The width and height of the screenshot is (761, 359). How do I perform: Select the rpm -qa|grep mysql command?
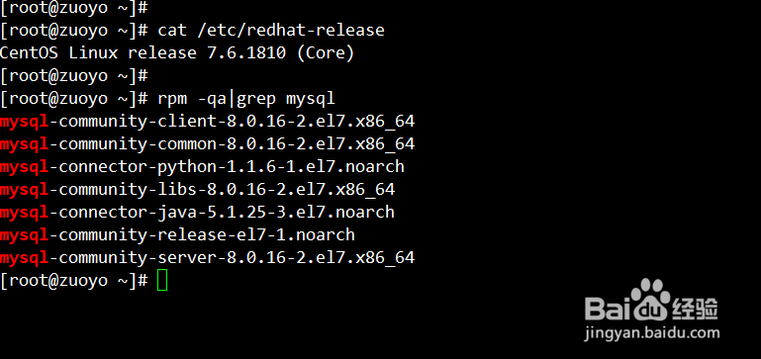point(246,99)
